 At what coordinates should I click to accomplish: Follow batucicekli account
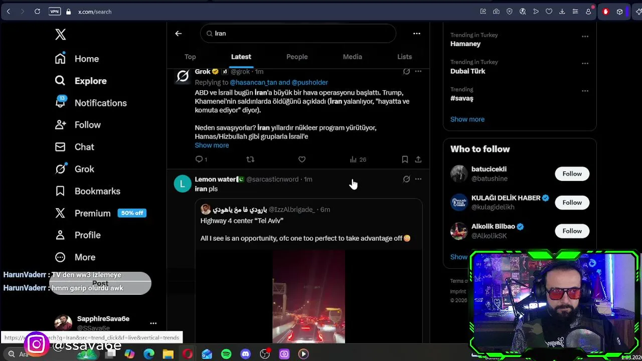(572, 174)
